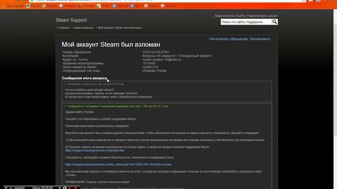Click the red stop button in recorder bar
This screenshot has width=337, height=189.
(75, 188)
